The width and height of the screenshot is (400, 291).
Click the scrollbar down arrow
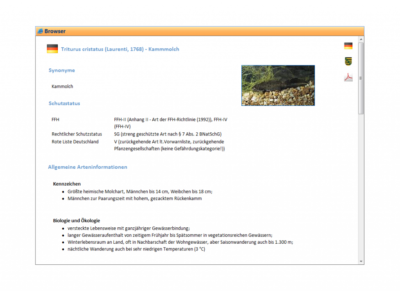coord(361,261)
